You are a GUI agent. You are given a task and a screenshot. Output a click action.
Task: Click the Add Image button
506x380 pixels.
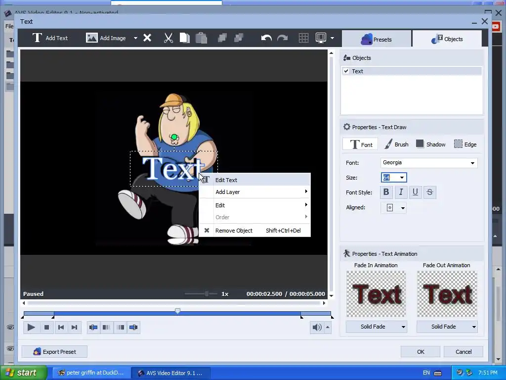(x=106, y=38)
